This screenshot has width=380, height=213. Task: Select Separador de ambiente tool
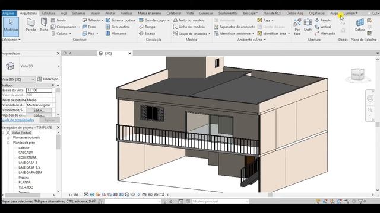click(235, 27)
